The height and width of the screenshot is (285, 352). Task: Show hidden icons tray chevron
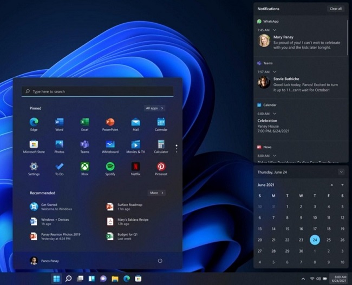(303, 279)
